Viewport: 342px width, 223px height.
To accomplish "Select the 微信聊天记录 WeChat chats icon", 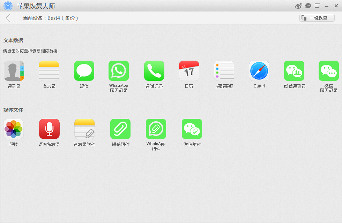I will [x=329, y=71].
